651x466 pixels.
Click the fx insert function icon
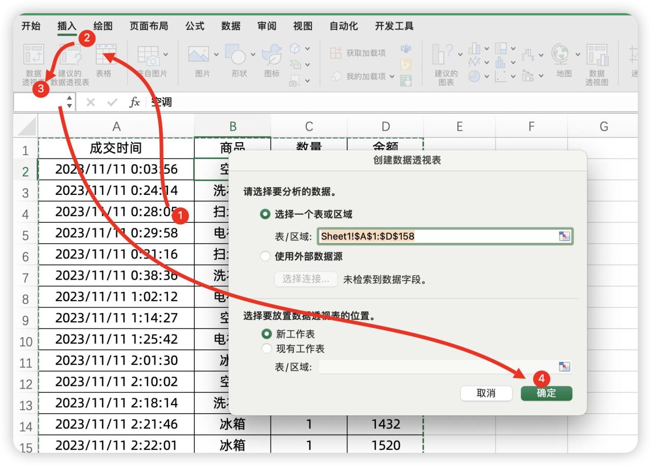[135, 102]
